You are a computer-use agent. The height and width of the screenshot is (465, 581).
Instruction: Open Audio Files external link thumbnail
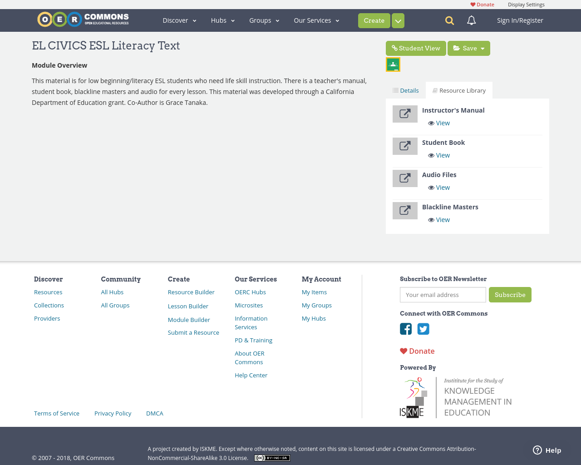pos(405,178)
